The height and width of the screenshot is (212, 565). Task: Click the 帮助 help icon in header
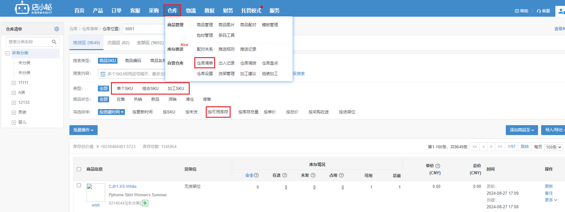tap(517, 11)
